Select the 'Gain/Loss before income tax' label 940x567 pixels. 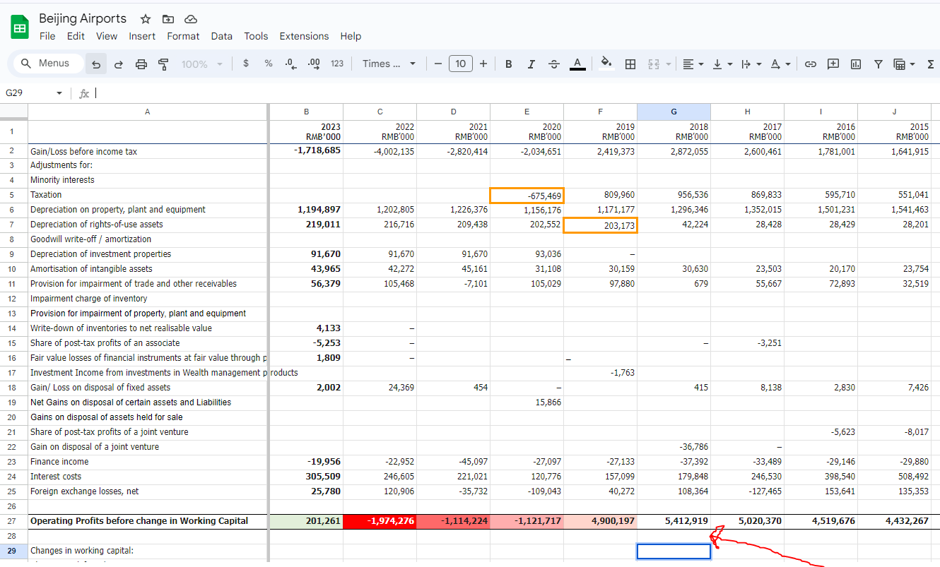tap(83, 151)
